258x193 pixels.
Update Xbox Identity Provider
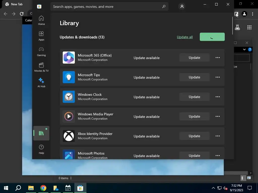coord(195,136)
